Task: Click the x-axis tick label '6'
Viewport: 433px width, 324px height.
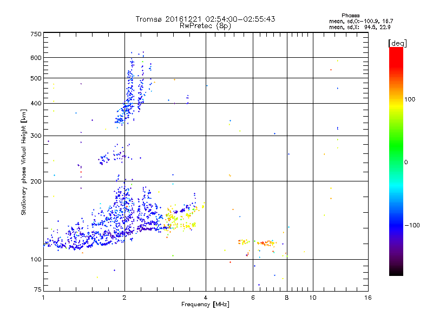Action: 253,298
